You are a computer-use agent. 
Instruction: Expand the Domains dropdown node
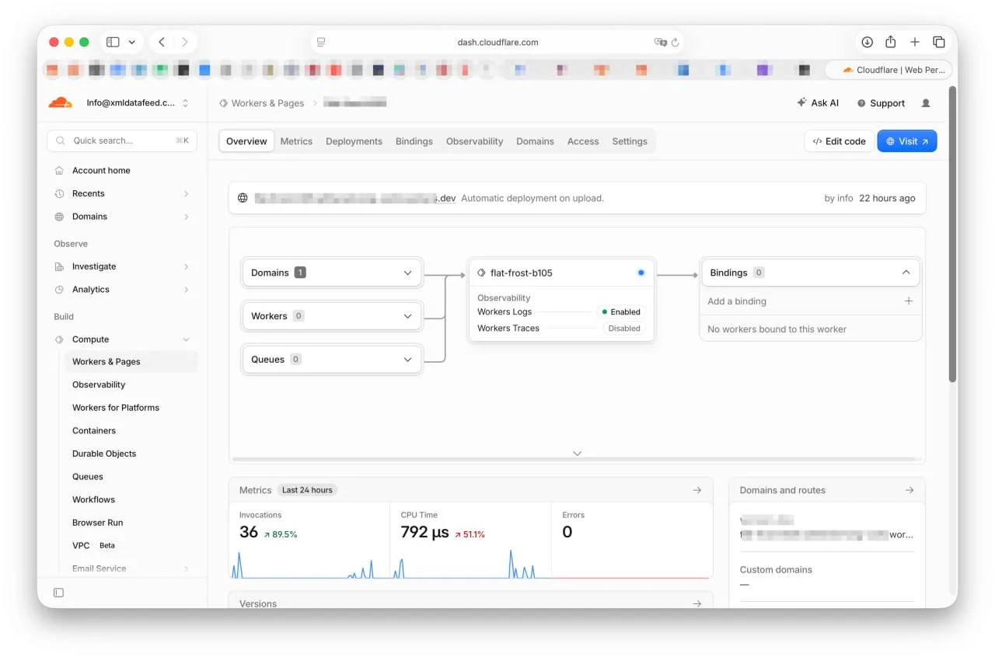[332, 273]
